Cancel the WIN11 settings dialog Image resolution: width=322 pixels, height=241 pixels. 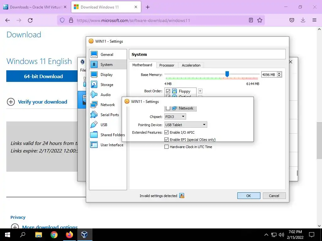tap(274, 196)
